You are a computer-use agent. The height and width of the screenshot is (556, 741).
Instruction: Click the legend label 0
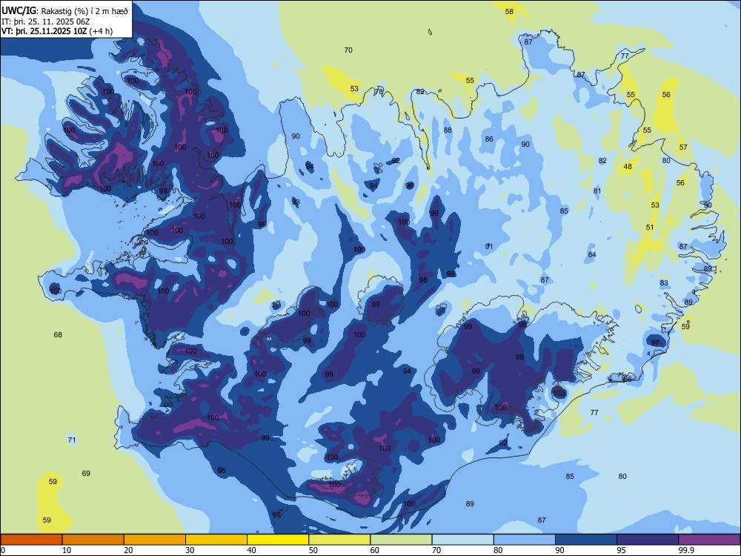pos(3,550)
